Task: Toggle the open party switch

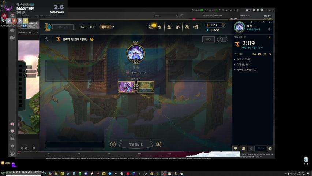Action: (x=222, y=39)
